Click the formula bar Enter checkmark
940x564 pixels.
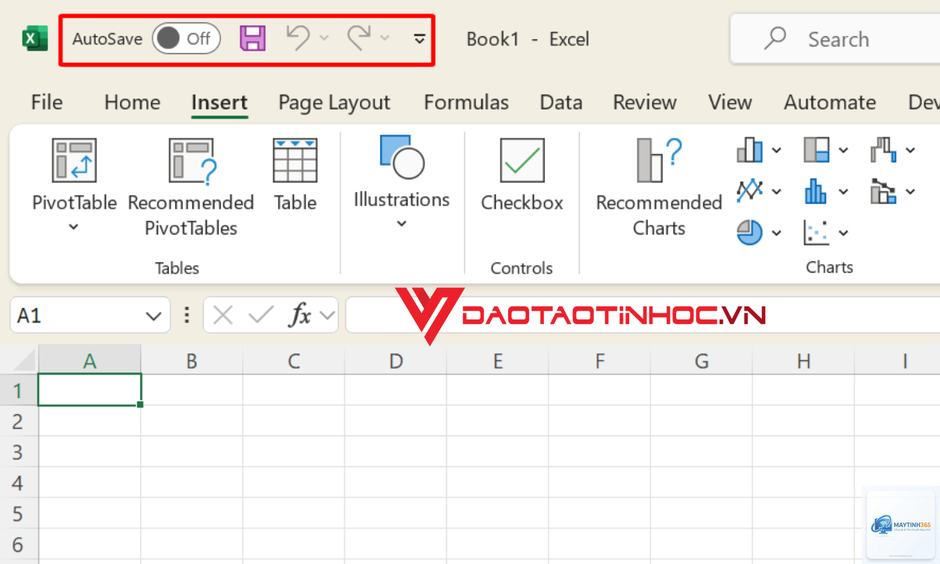coord(261,315)
